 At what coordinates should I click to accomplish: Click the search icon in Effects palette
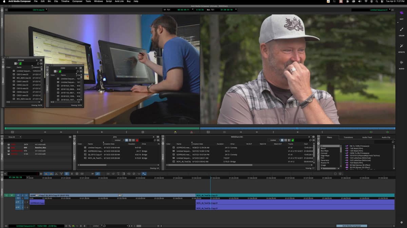coord(393,142)
